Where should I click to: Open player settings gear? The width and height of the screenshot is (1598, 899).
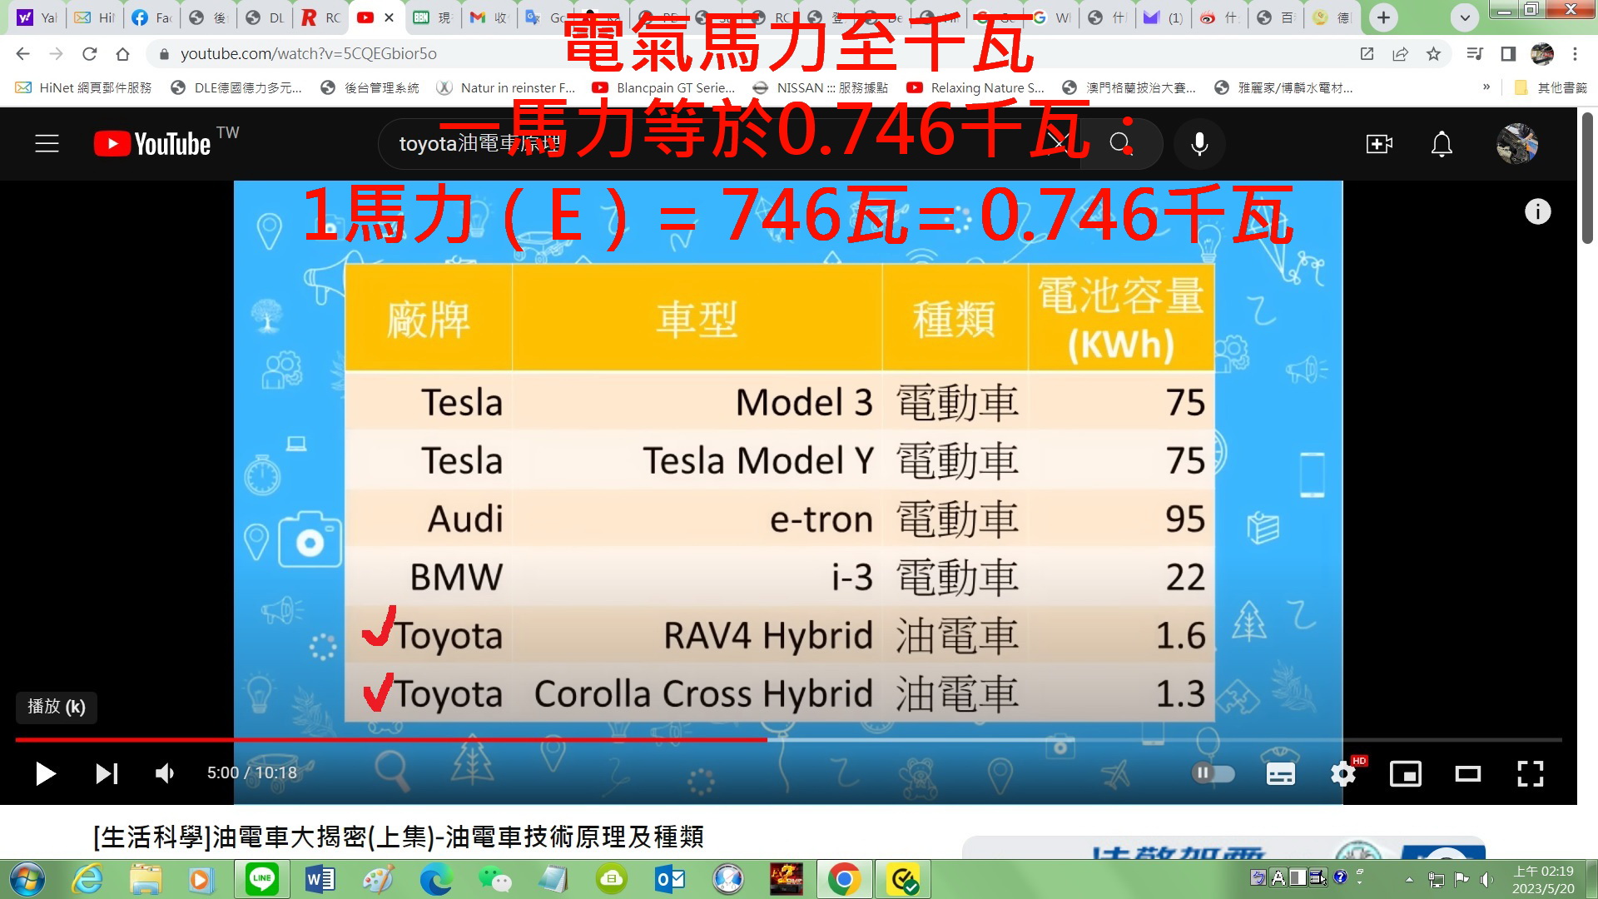point(1342,773)
